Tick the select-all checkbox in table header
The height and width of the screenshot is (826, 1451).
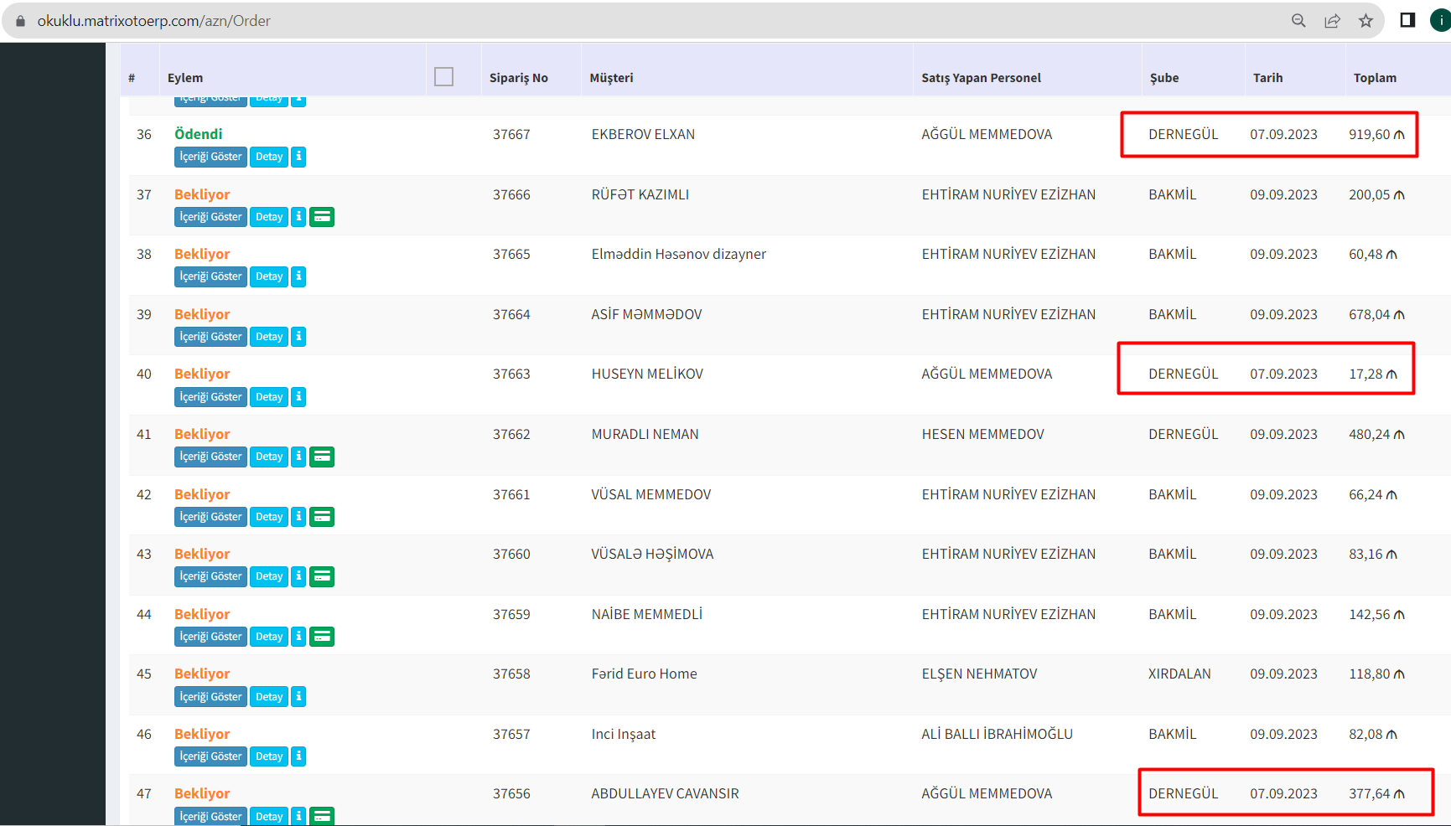(x=444, y=77)
